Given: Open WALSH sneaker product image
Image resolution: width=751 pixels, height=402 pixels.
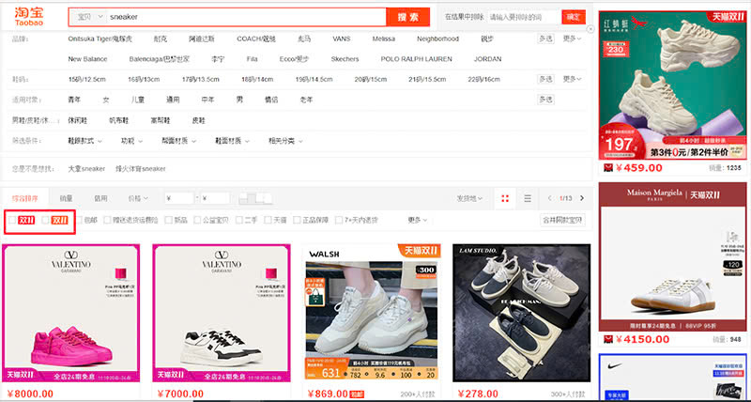Looking at the screenshot, I should pos(372,313).
